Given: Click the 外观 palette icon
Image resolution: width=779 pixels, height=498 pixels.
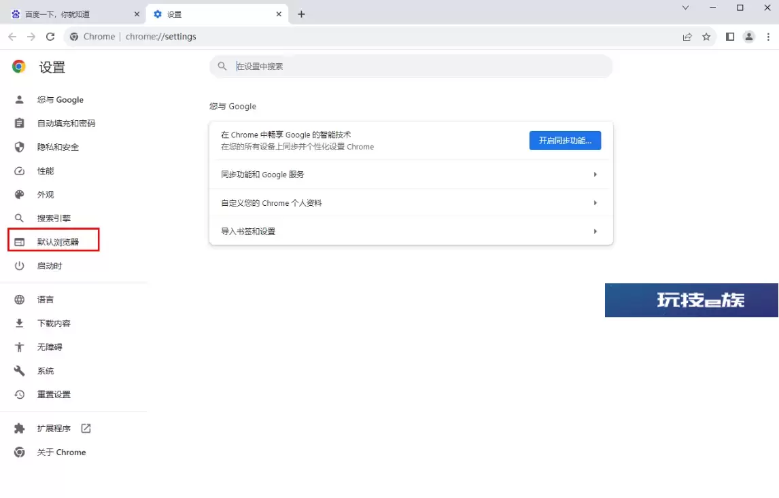Looking at the screenshot, I should [x=20, y=194].
